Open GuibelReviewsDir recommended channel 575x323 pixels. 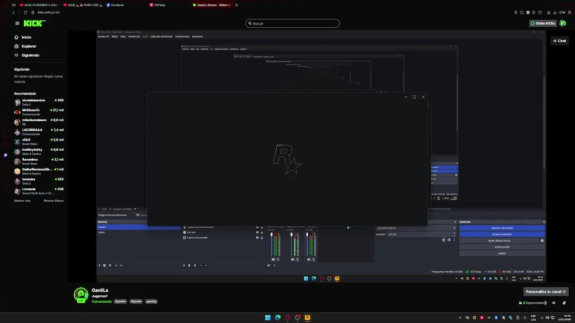click(x=39, y=171)
